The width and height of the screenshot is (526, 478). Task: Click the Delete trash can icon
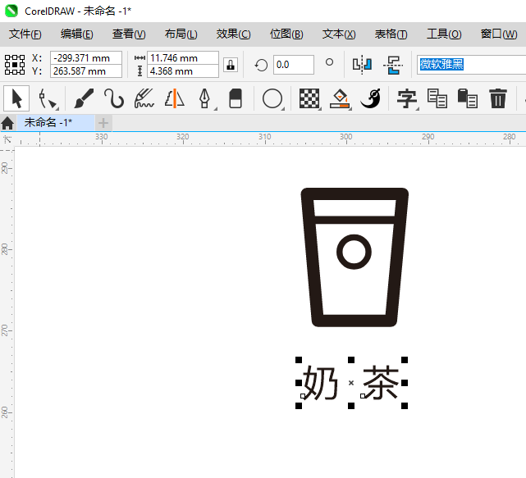pos(498,99)
